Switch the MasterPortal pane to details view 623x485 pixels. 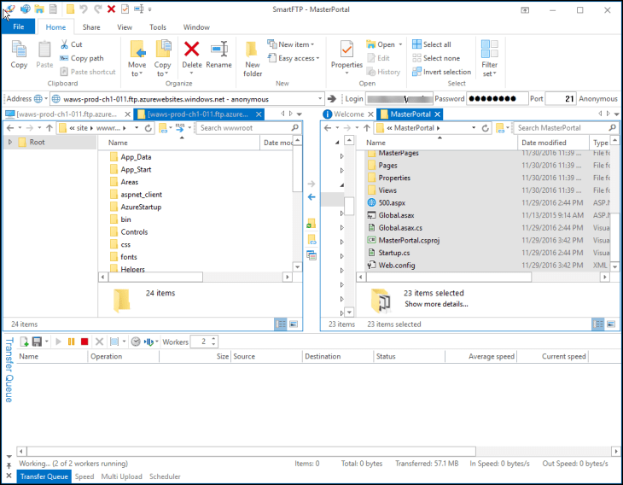pos(598,324)
